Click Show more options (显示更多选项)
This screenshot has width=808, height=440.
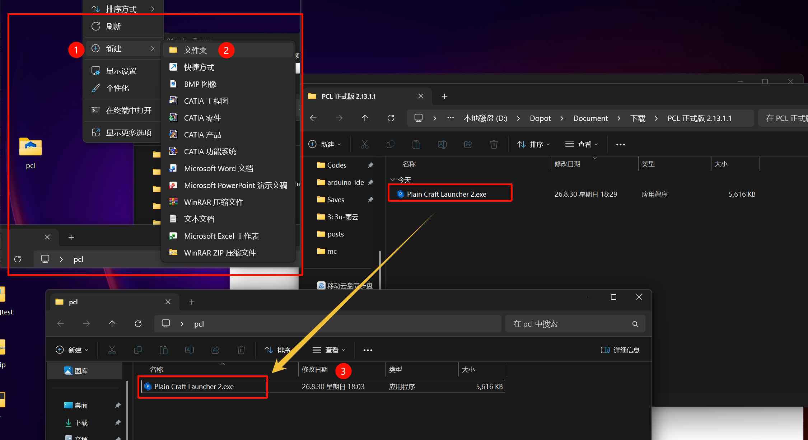(x=123, y=132)
